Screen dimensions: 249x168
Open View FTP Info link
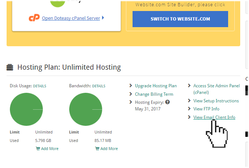point(206,109)
